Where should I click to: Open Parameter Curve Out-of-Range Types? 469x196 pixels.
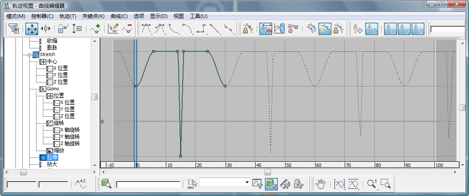(280, 29)
